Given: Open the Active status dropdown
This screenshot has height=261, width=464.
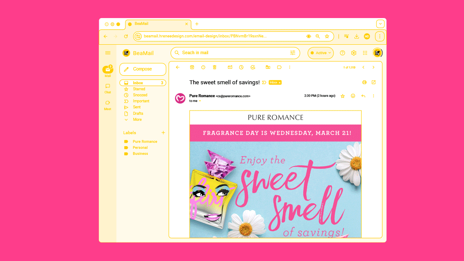Looking at the screenshot, I should [321, 53].
